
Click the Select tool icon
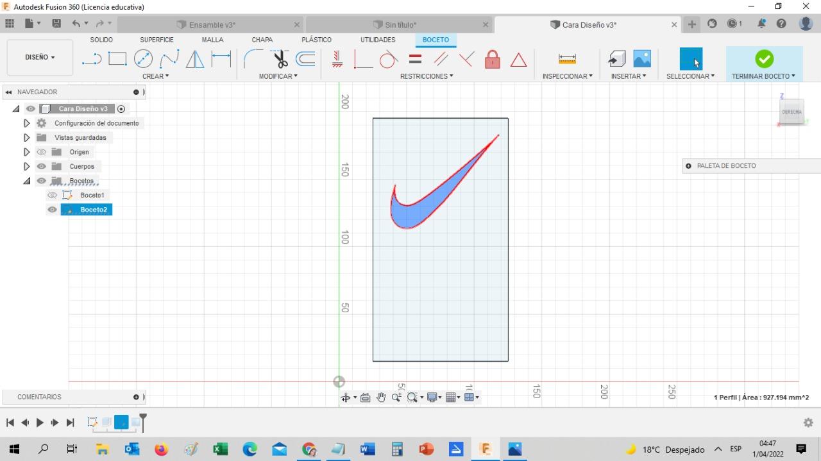tap(691, 59)
